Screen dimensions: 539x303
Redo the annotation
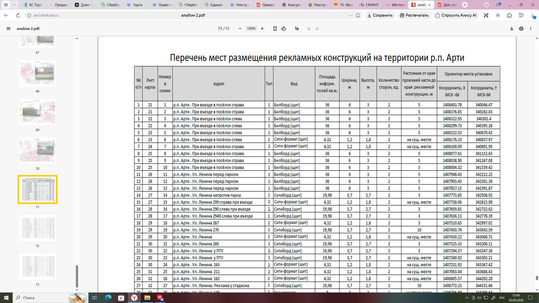pyautogui.click(x=317, y=29)
